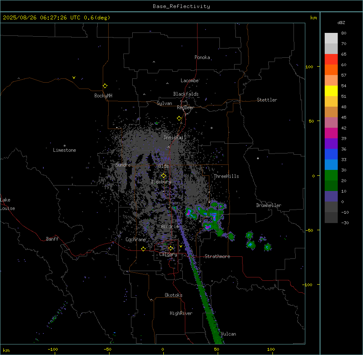Click the Strathmore label

pyautogui.click(x=217, y=256)
